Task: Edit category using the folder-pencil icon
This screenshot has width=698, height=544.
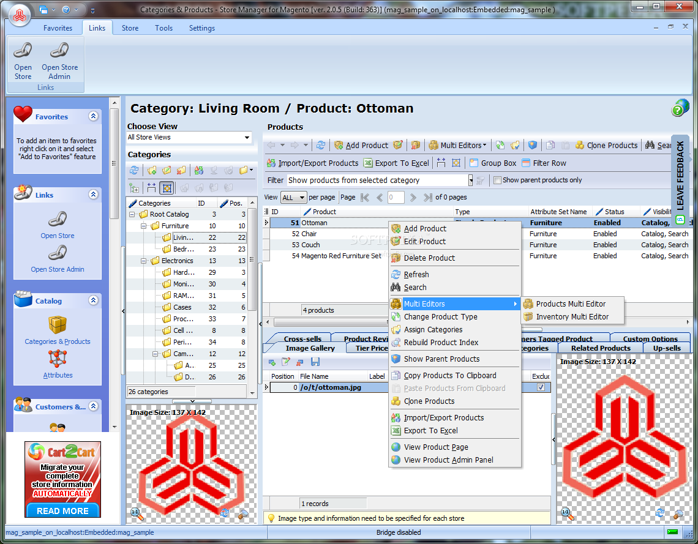Action: [x=167, y=170]
